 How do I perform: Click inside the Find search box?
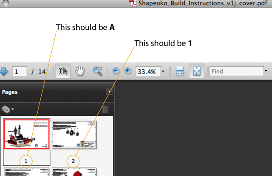pyautogui.click(x=237, y=71)
